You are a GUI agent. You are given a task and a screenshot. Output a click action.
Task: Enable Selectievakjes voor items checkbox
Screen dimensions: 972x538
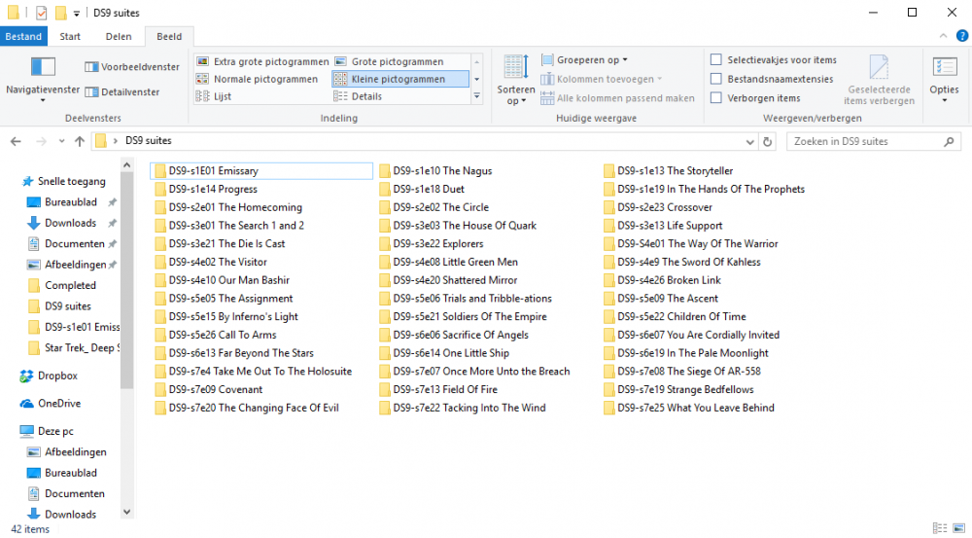click(716, 59)
